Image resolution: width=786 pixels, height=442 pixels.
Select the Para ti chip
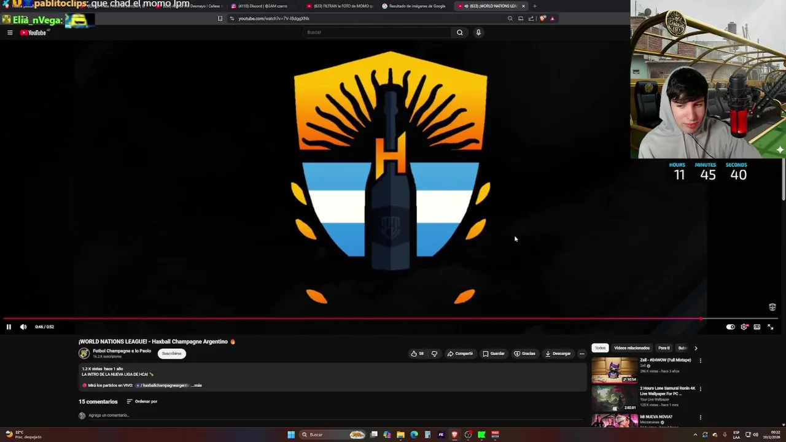(x=664, y=348)
